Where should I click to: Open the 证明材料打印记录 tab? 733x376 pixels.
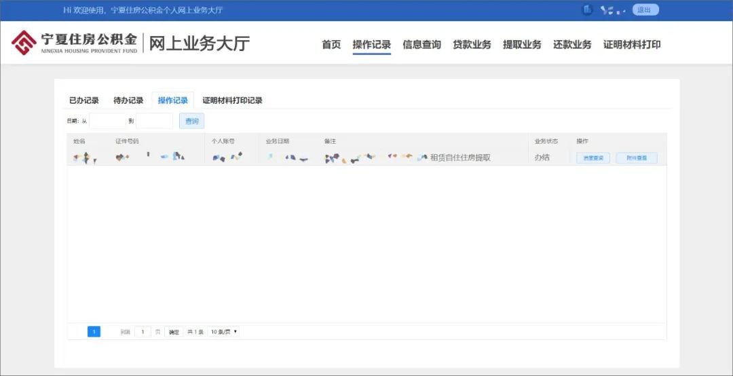232,100
